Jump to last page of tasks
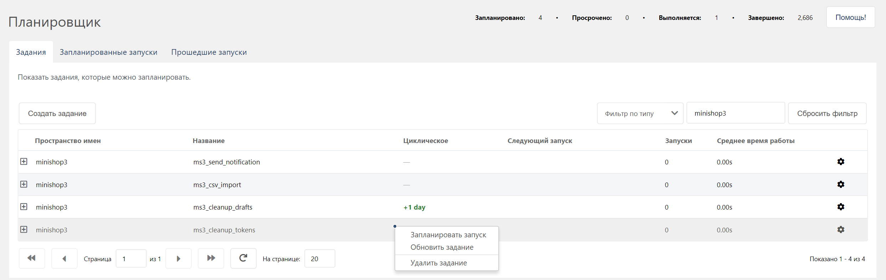The height and width of the screenshot is (280, 886). [x=211, y=258]
